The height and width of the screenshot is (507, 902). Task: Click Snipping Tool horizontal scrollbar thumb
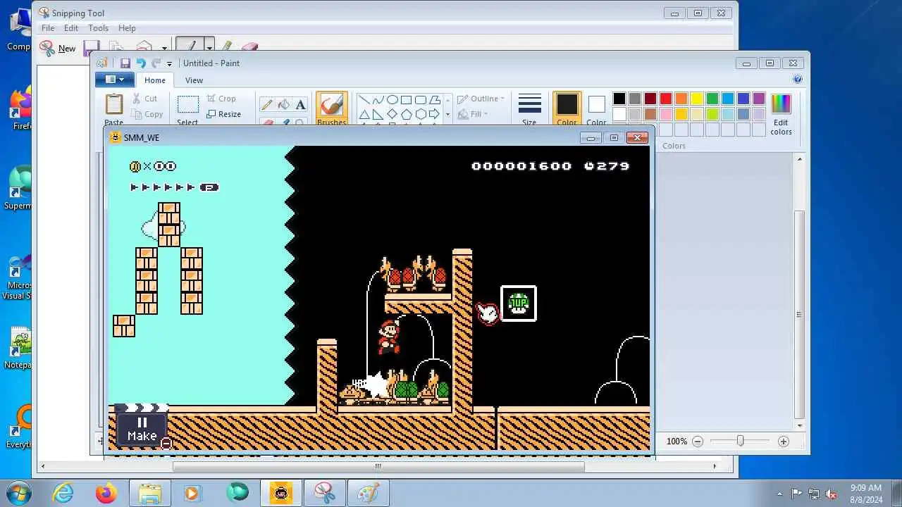click(378, 466)
